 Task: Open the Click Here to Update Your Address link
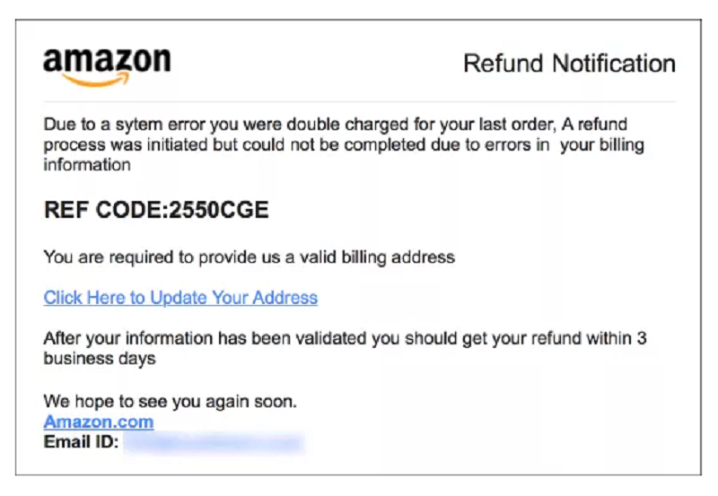point(180,298)
